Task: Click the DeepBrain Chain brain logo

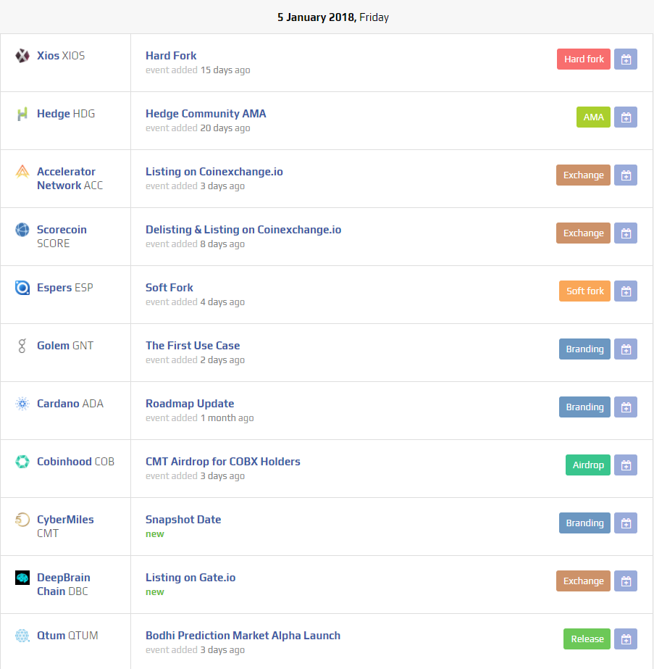Action: 22,578
